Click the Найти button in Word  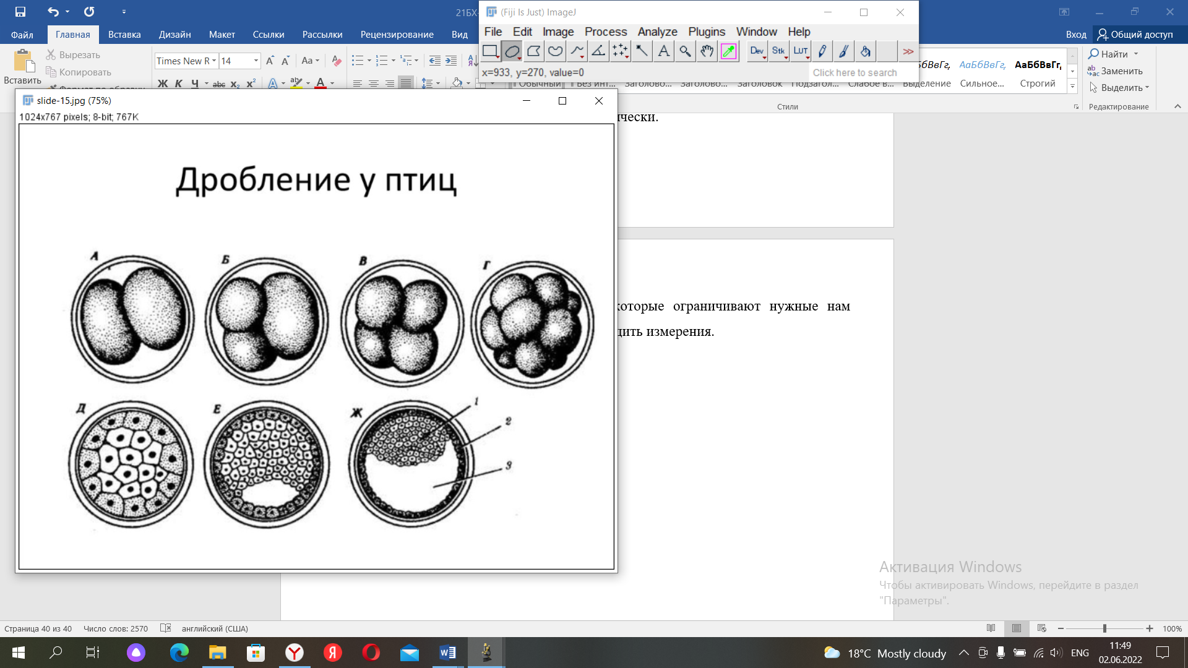[1114, 54]
